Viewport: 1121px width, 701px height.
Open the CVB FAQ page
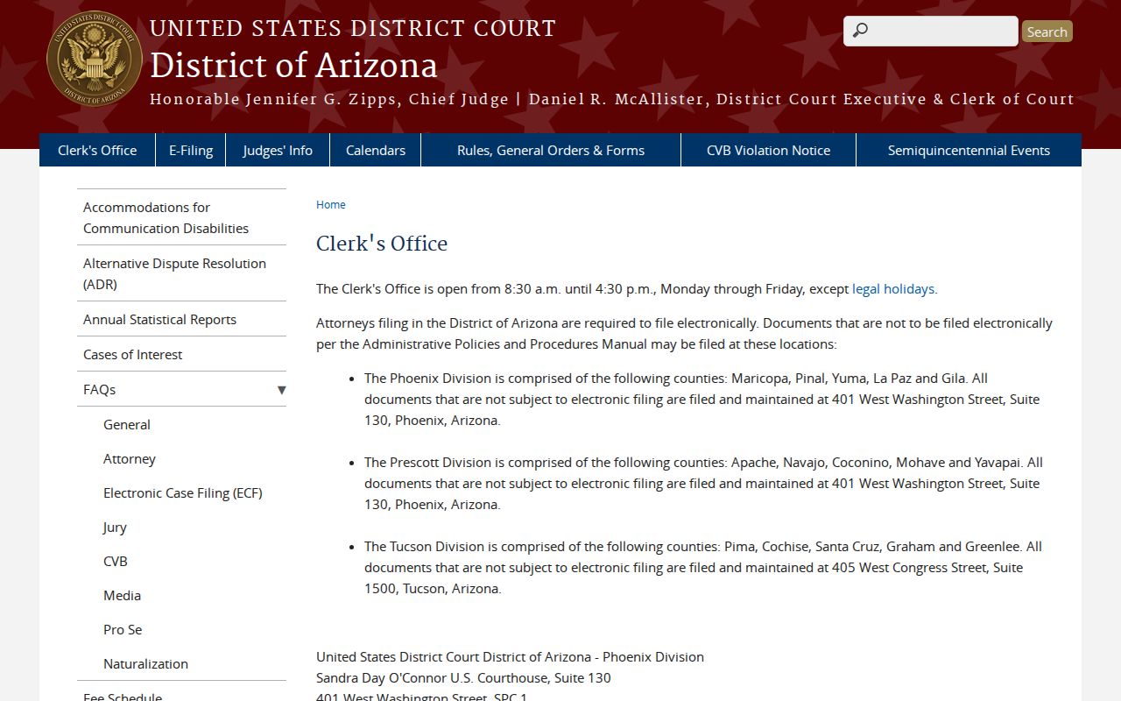point(116,561)
